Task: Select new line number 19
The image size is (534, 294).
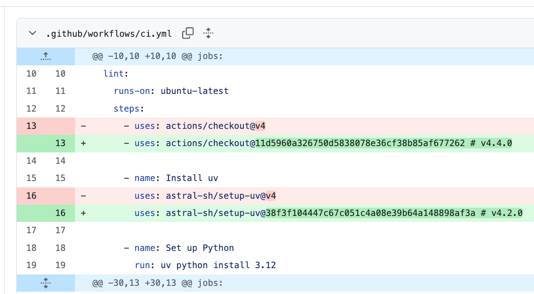Action: point(60,265)
